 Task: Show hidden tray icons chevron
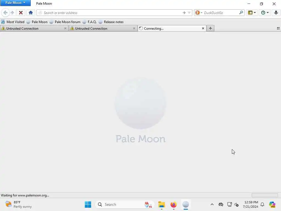pyautogui.click(x=212, y=204)
